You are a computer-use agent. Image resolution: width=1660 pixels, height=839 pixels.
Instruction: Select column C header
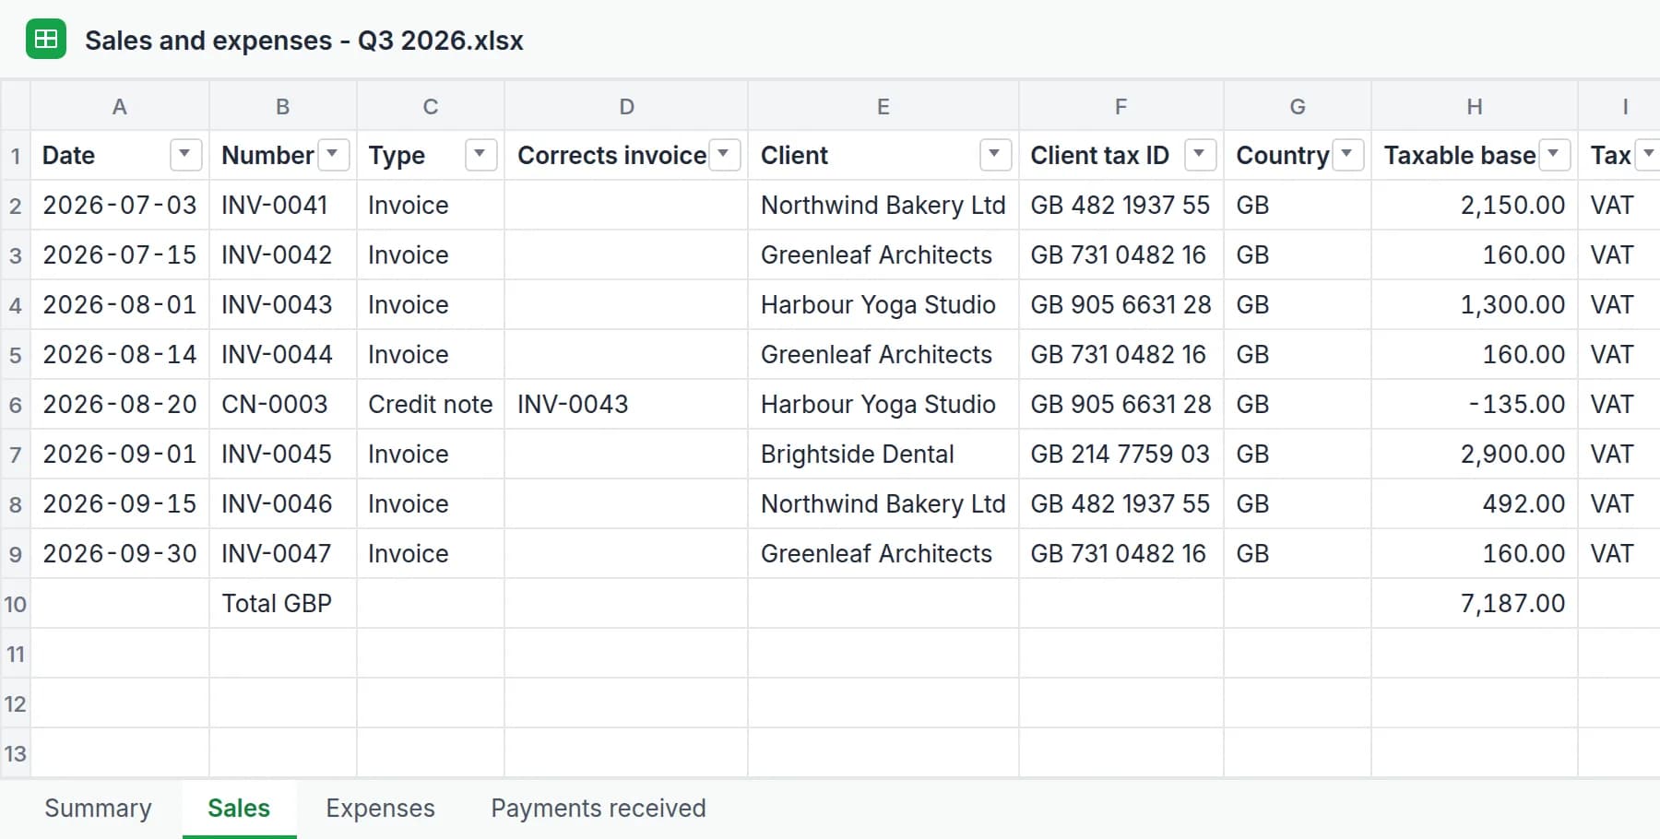tap(431, 106)
